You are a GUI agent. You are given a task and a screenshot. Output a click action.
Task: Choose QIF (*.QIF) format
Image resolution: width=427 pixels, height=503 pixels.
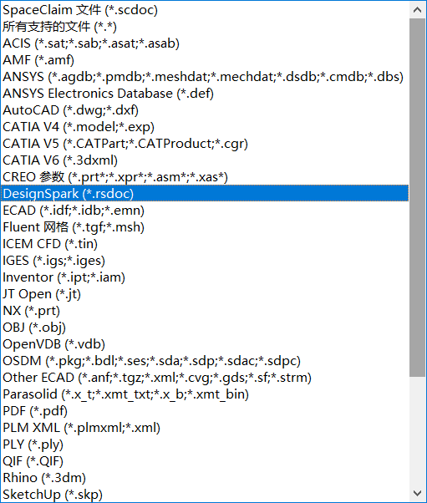pos(205,460)
